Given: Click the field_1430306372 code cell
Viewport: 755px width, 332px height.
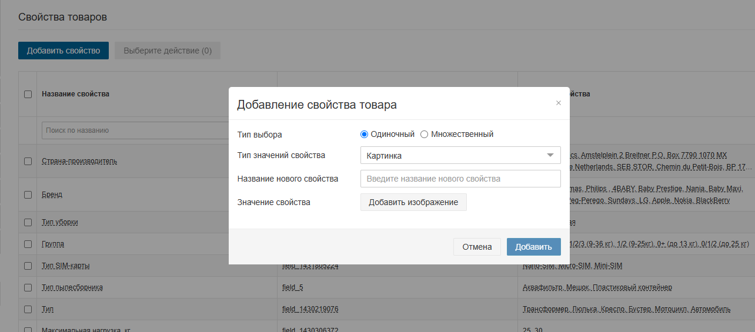Looking at the screenshot, I should [x=310, y=329].
